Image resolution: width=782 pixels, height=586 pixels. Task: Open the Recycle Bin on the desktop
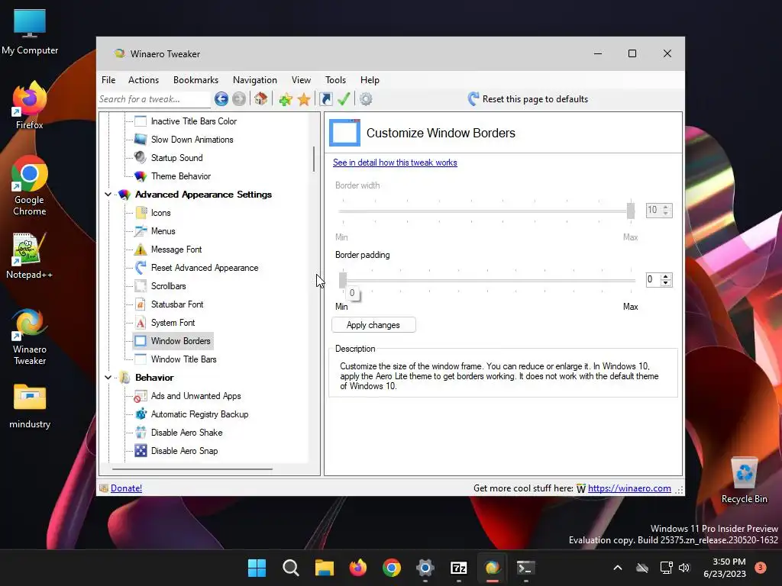744,480
